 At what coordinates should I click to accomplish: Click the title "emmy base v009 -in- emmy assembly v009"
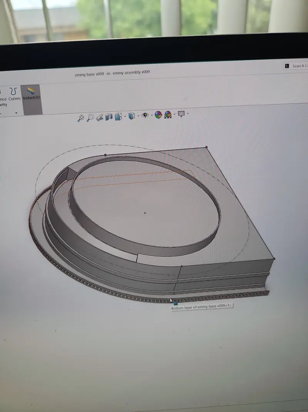[112, 73]
